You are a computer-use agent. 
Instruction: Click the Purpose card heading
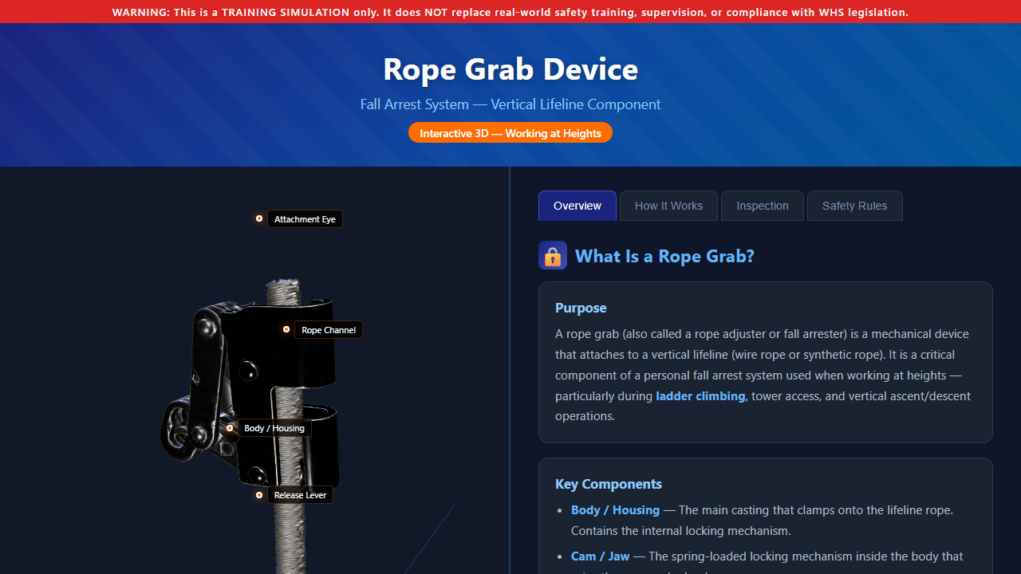click(x=581, y=308)
